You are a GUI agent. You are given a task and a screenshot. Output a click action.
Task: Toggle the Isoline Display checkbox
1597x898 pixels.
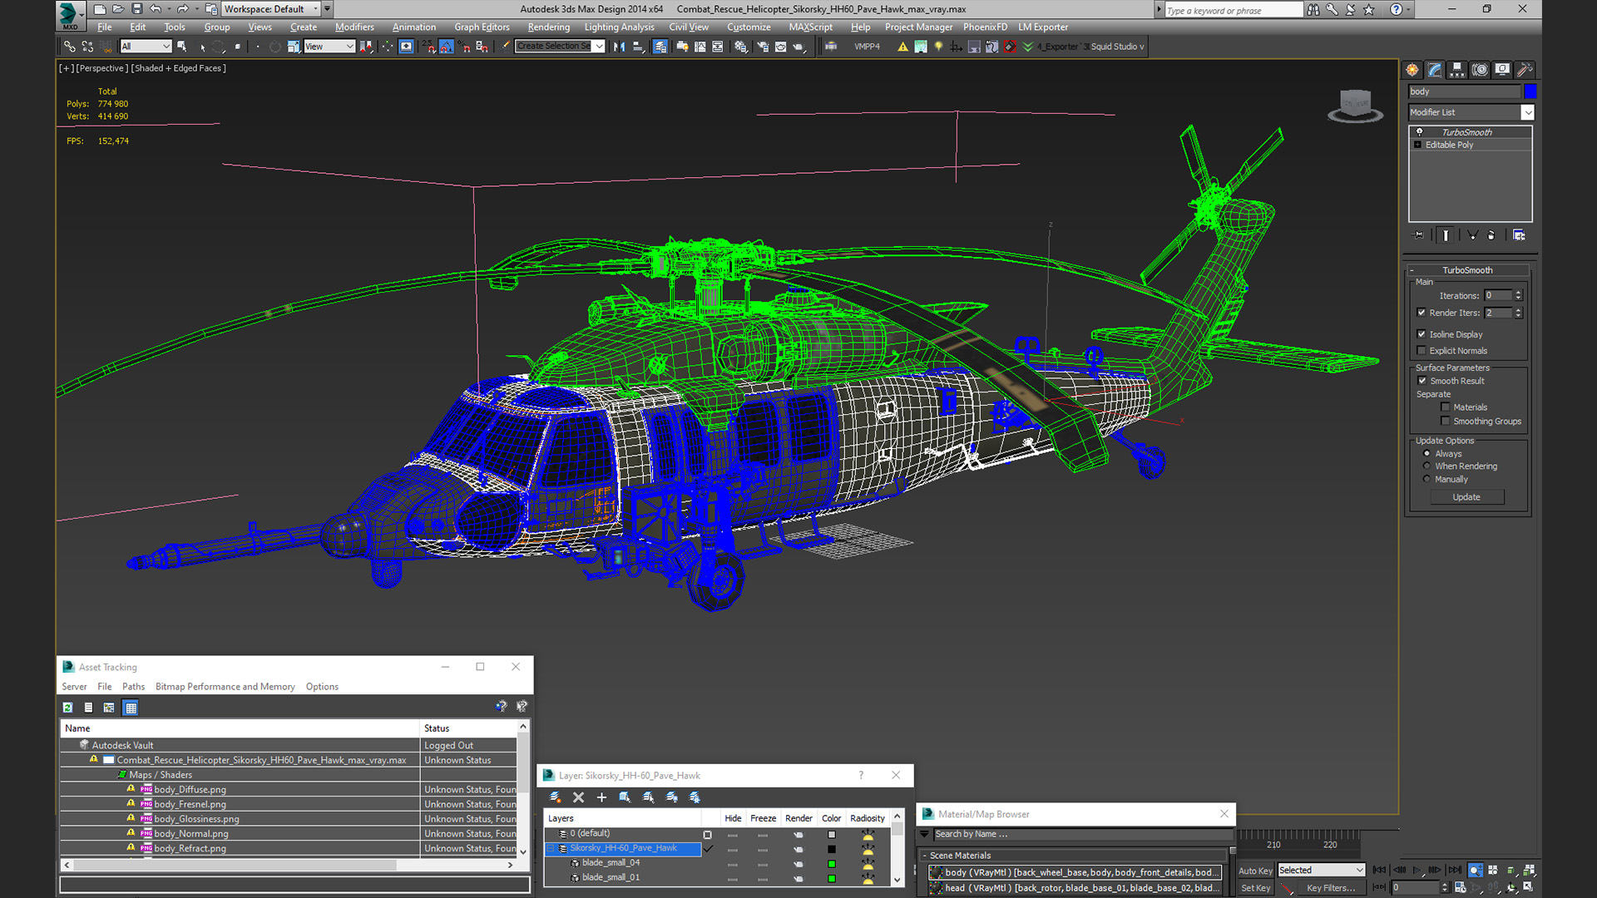pyautogui.click(x=1421, y=334)
